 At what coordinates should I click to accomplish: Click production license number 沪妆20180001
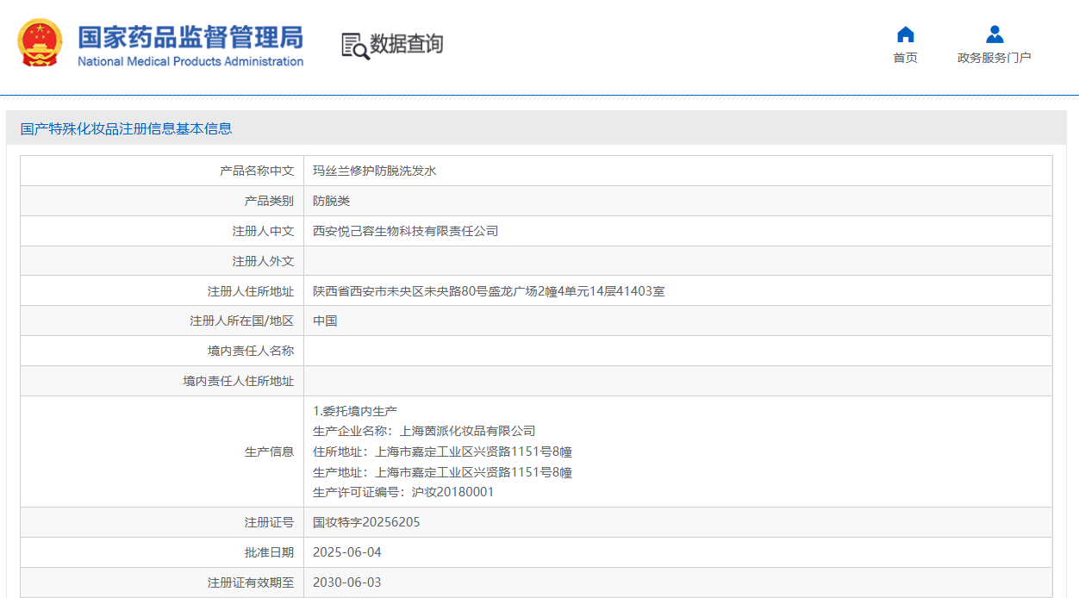pyautogui.click(x=452, y=492)
